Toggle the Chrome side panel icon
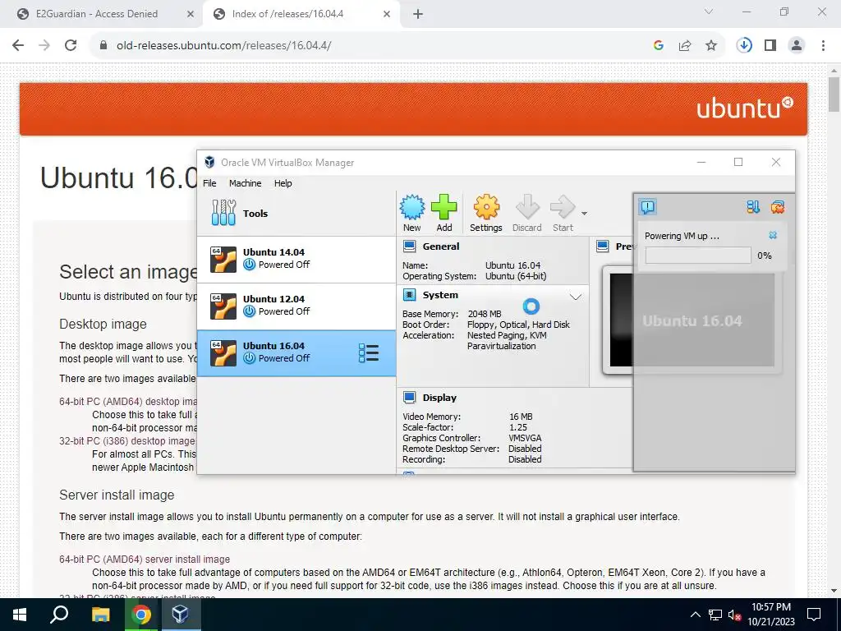Viewport: 841px width, 631px height. [770, 45]
